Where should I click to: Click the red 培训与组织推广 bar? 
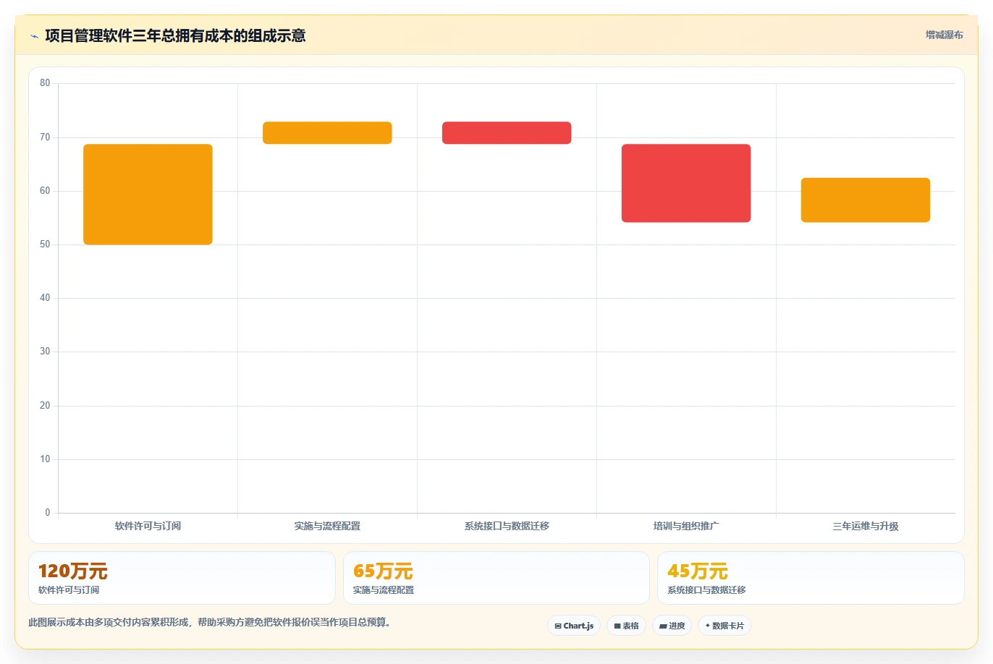click(686, 183)
